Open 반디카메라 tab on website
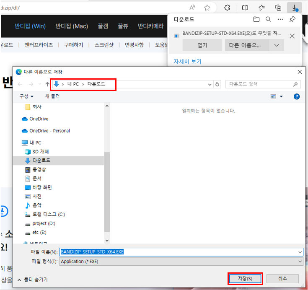Image resolution: width=308 pixels, height=290 pixels. click(x=151, y=26)
